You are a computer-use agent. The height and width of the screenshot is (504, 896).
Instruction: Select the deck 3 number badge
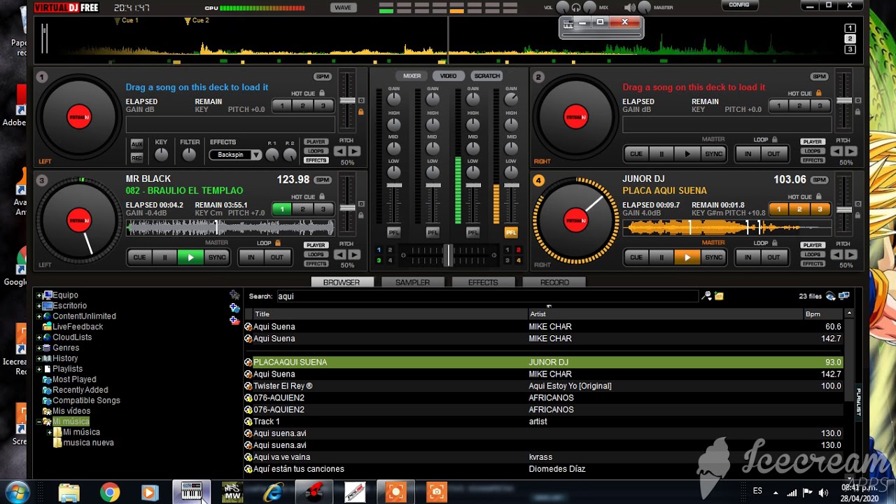[42, 181]
